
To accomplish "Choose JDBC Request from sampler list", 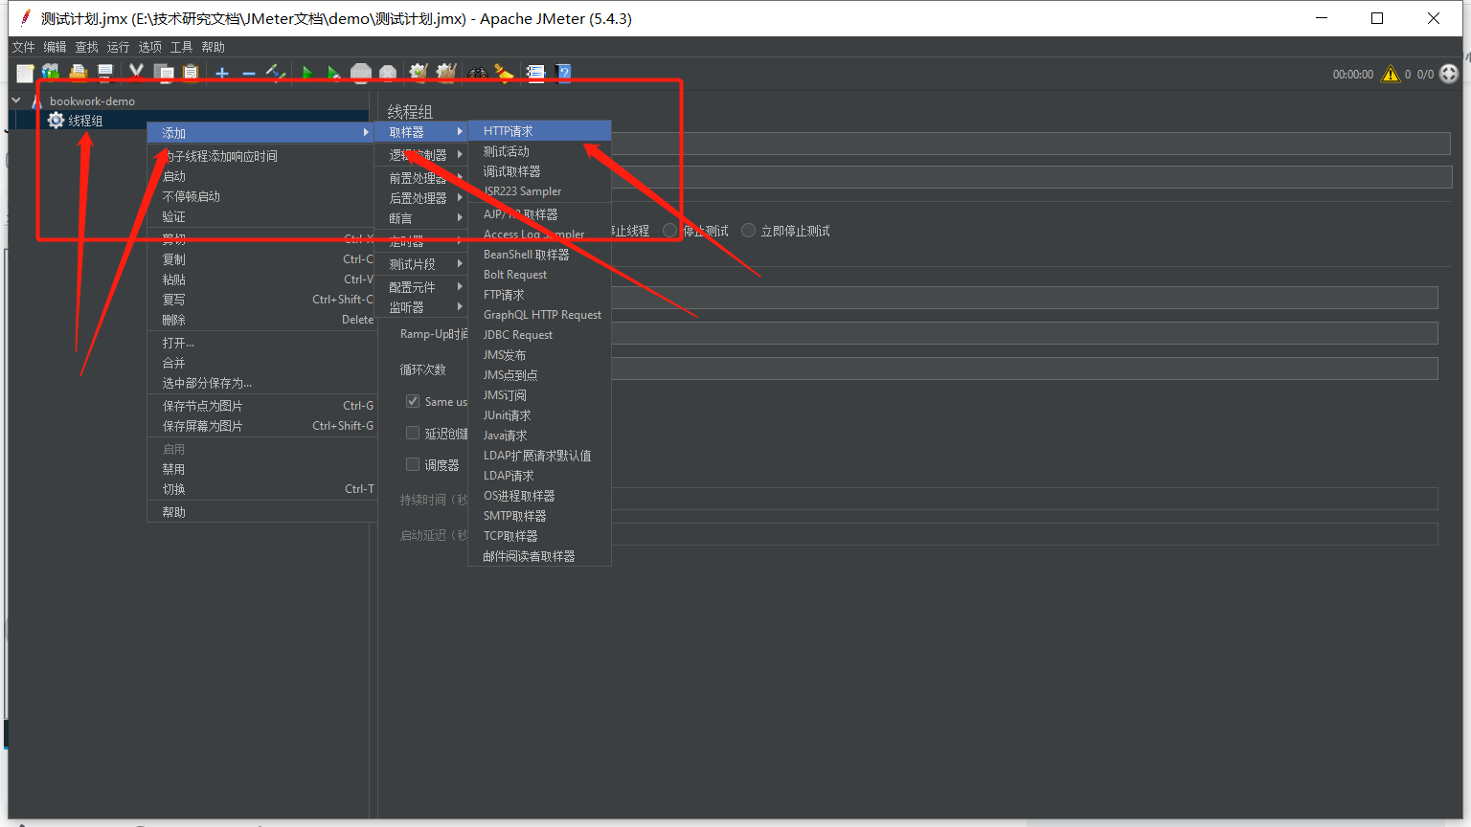I will [539, 335].
